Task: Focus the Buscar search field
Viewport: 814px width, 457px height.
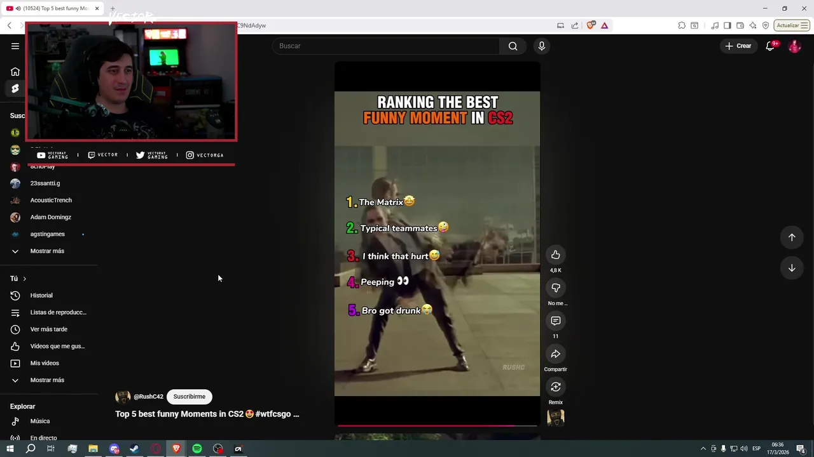Action: click(x=387, y=46)
